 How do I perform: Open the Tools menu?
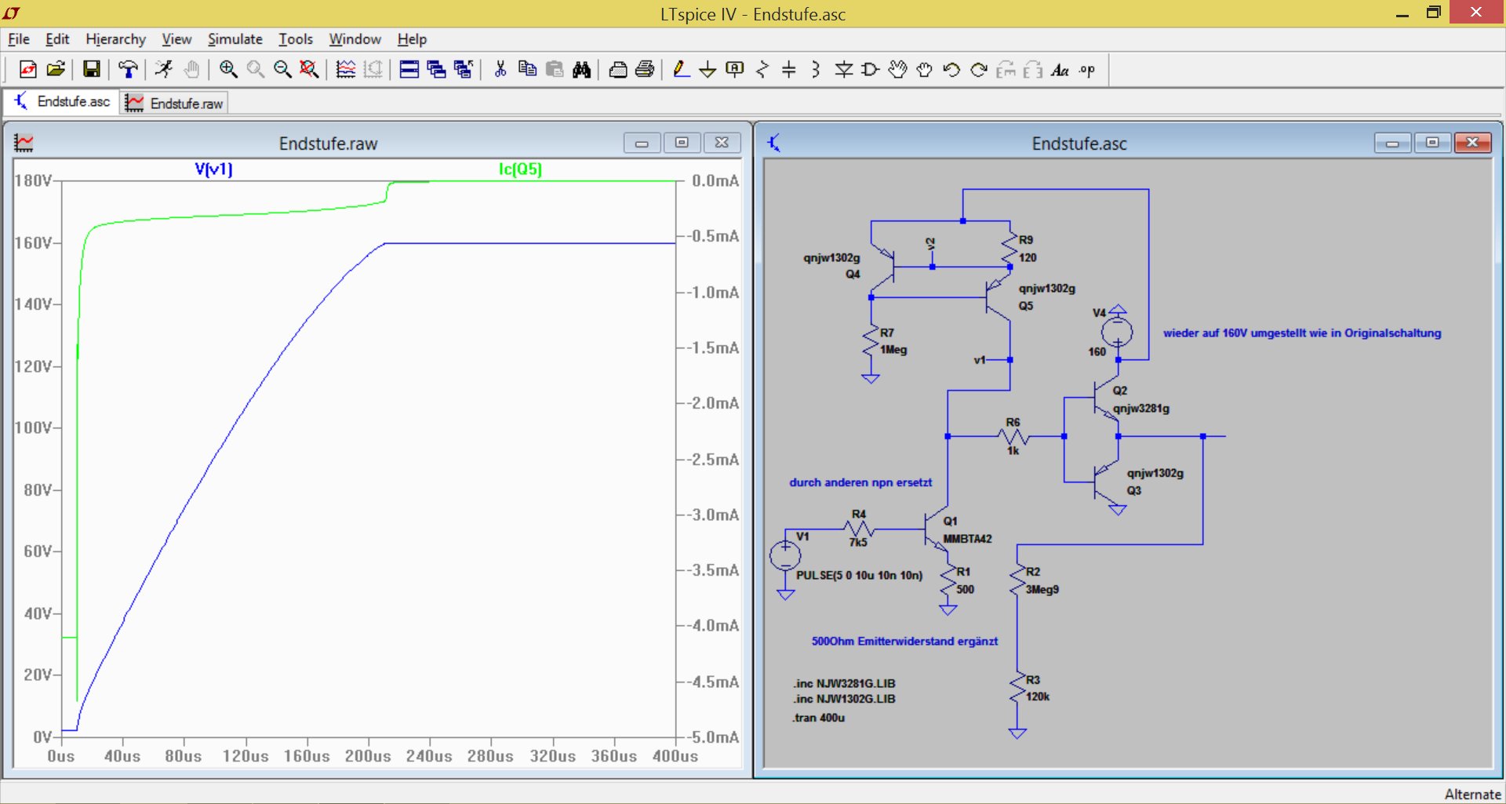[x=296, y=39]
